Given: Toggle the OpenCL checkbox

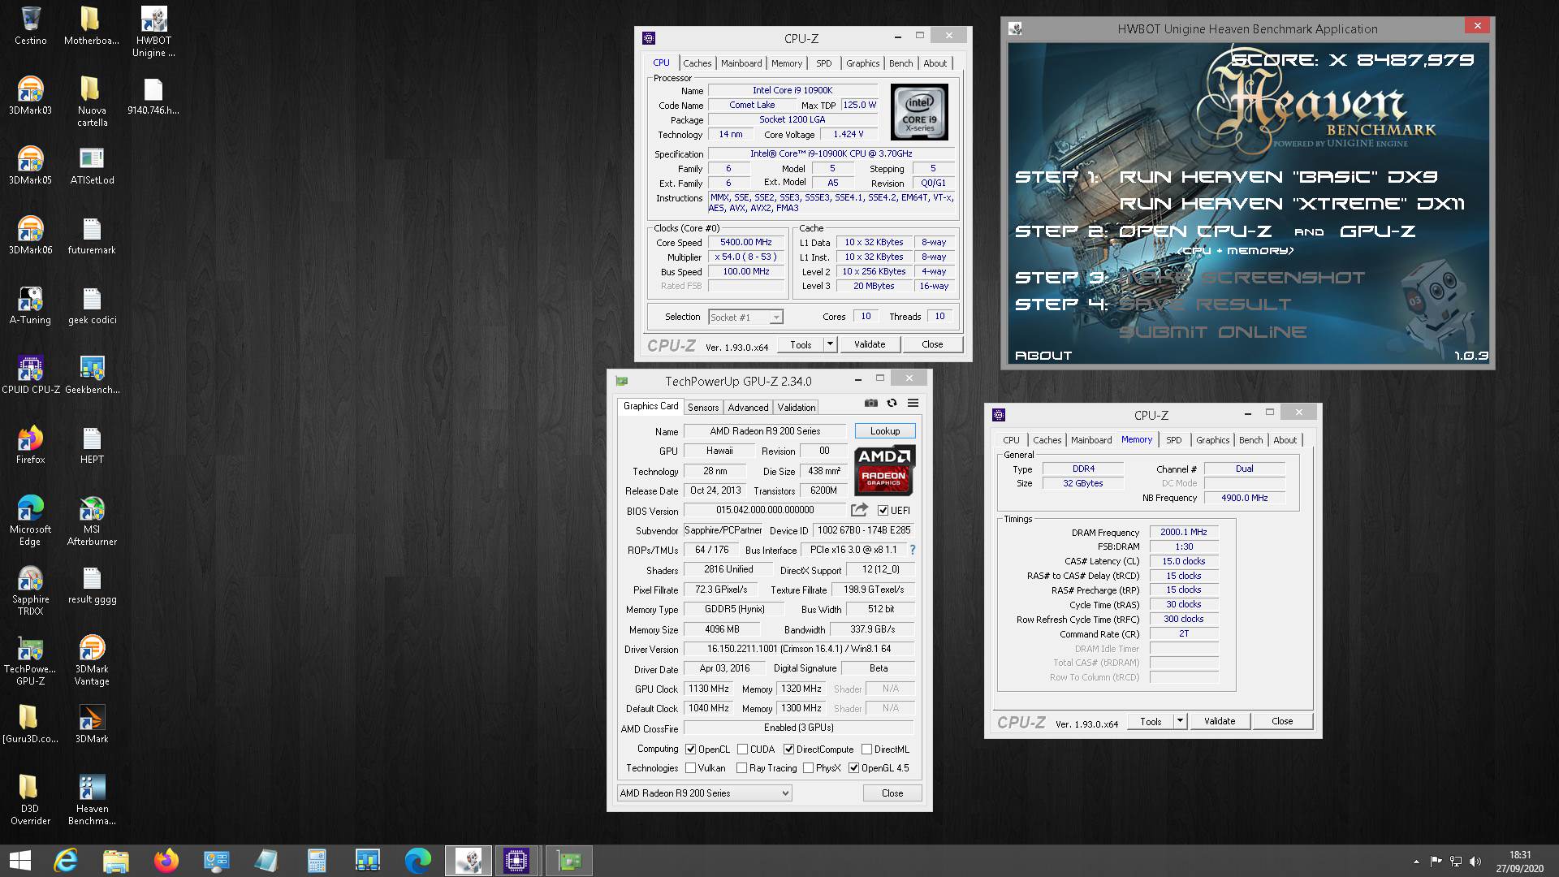Looking at the screenshot, I should (690, 750).
